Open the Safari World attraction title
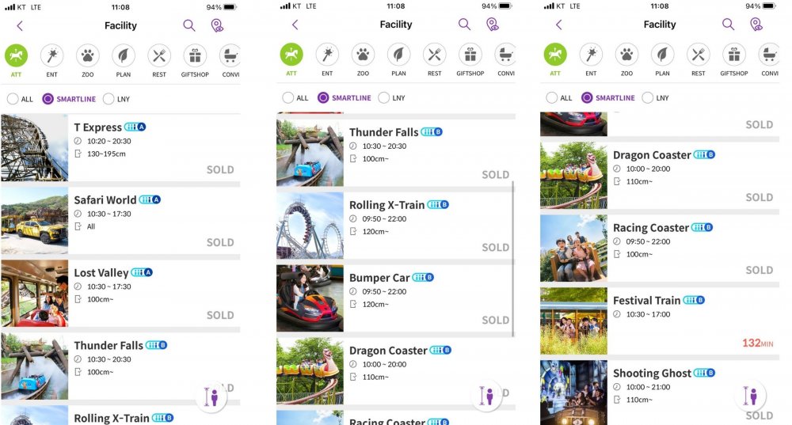The image size is (792, 425). coord(105,200)
